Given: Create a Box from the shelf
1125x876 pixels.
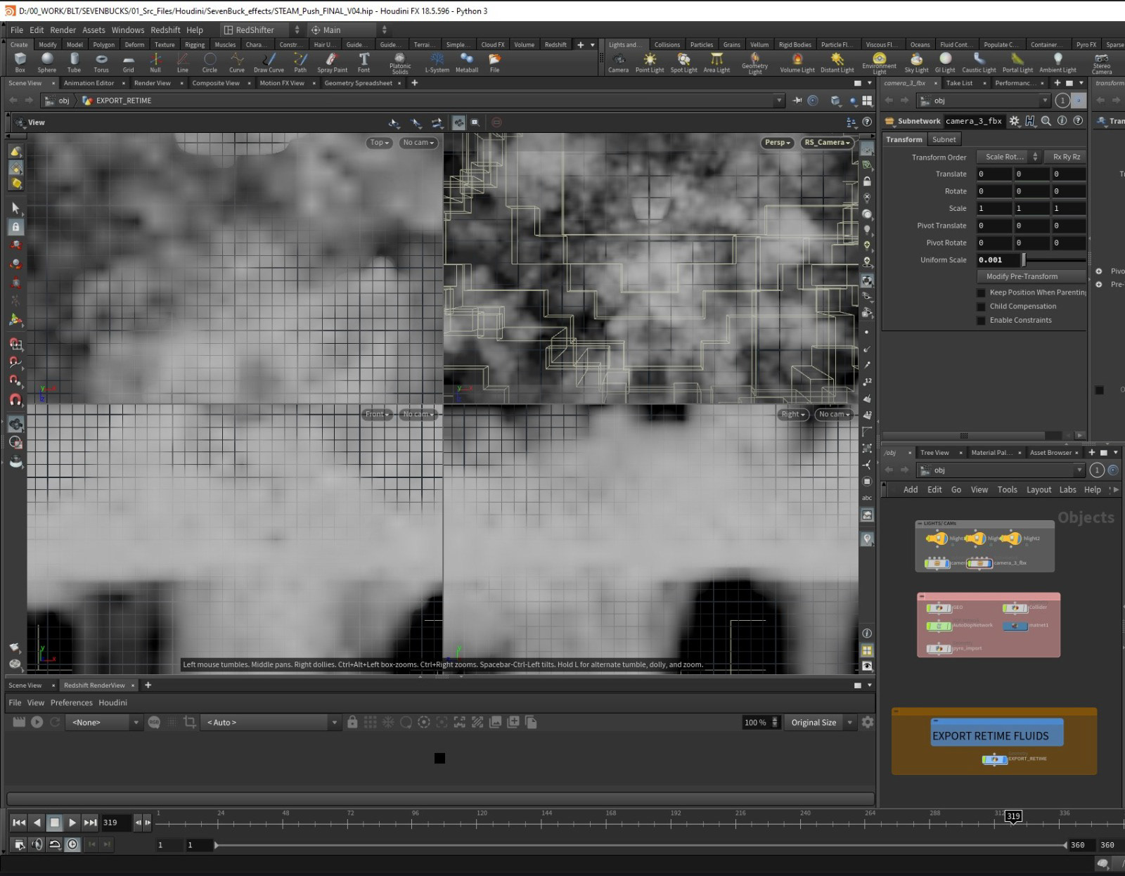Looking at the screenshot, I should (x=20, y=63).
